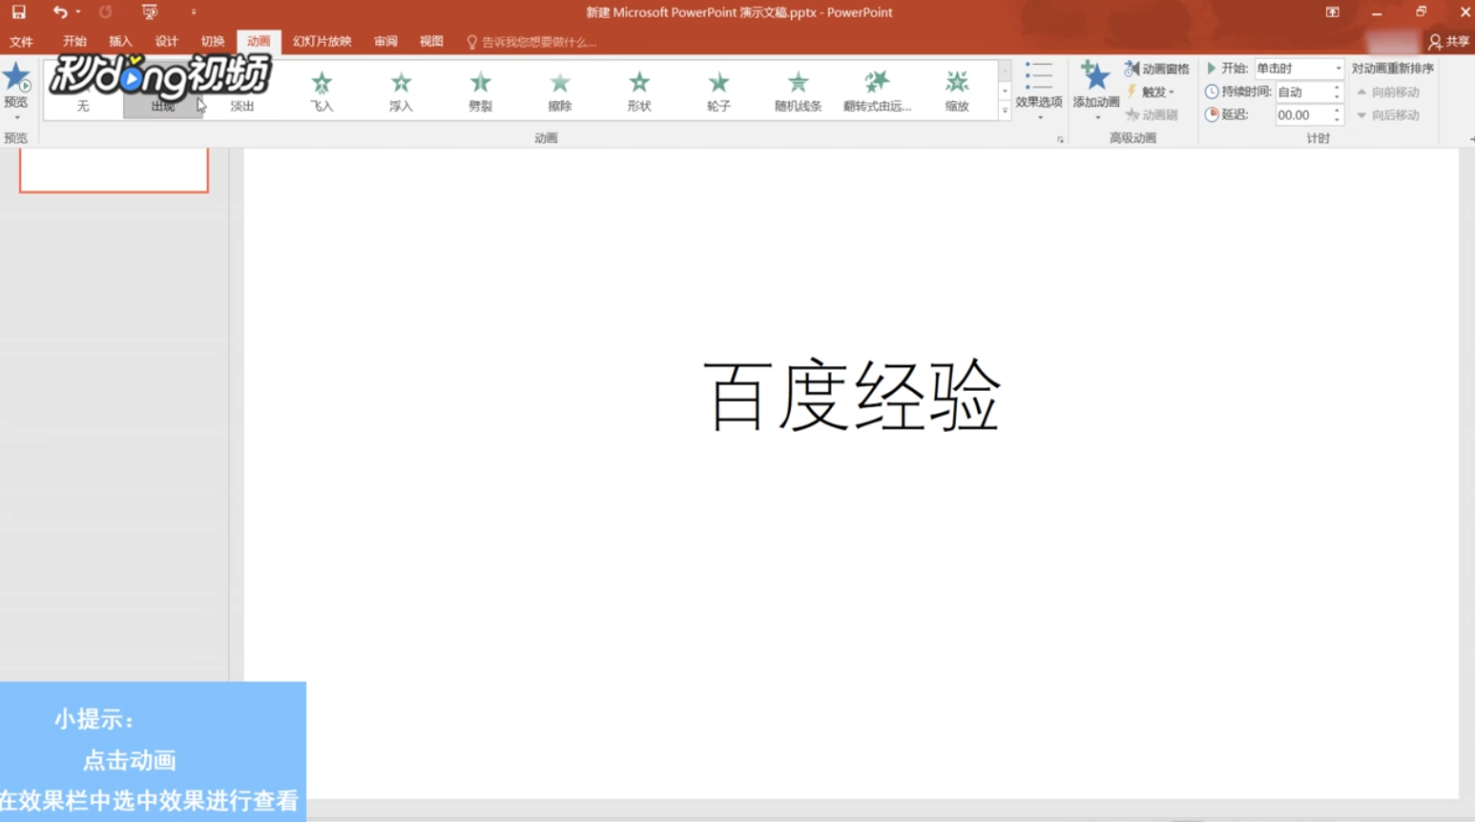Open the animation group dialog launcher
Viewport: 1475px width, 822px height.
1060,139
